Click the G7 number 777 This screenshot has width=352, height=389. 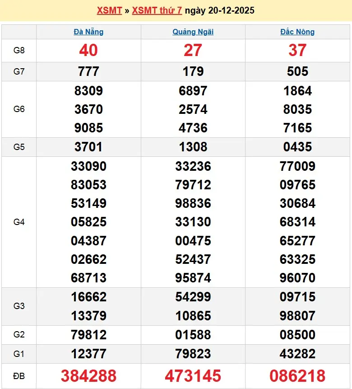(88, 71)
